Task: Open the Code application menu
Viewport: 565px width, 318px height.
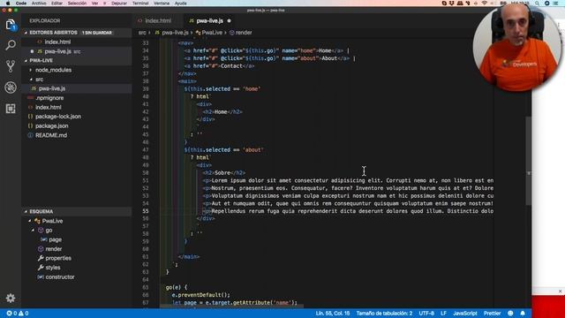Action: [21, 4]
